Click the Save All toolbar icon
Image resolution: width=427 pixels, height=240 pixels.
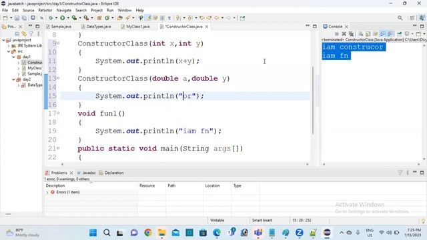(24, 18)
